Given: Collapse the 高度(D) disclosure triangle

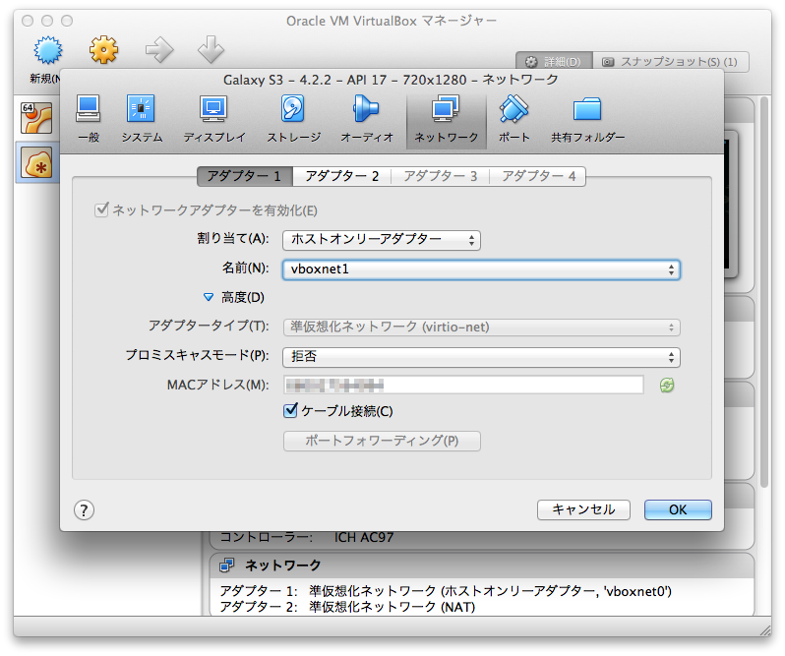Looking at the screenshot, I should pyautogui.click(x=209, y=297).
